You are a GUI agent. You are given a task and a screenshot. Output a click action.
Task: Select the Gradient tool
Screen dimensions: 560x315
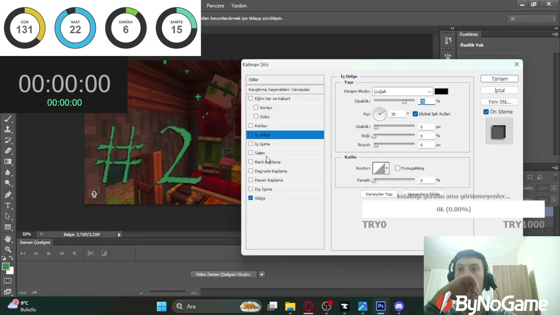pos(8,162)
